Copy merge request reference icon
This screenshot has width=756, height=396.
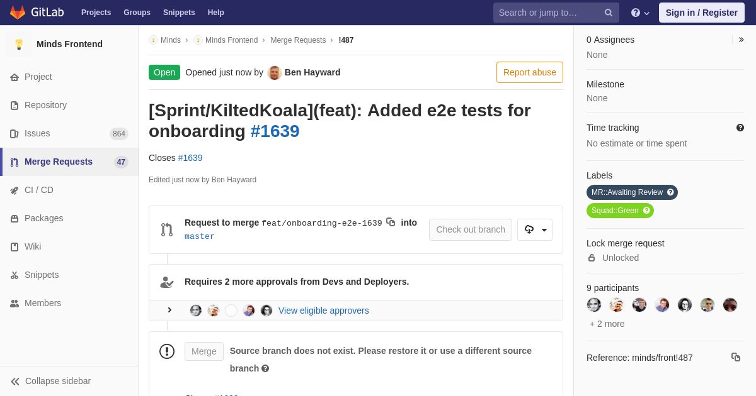tap(736, 357)
